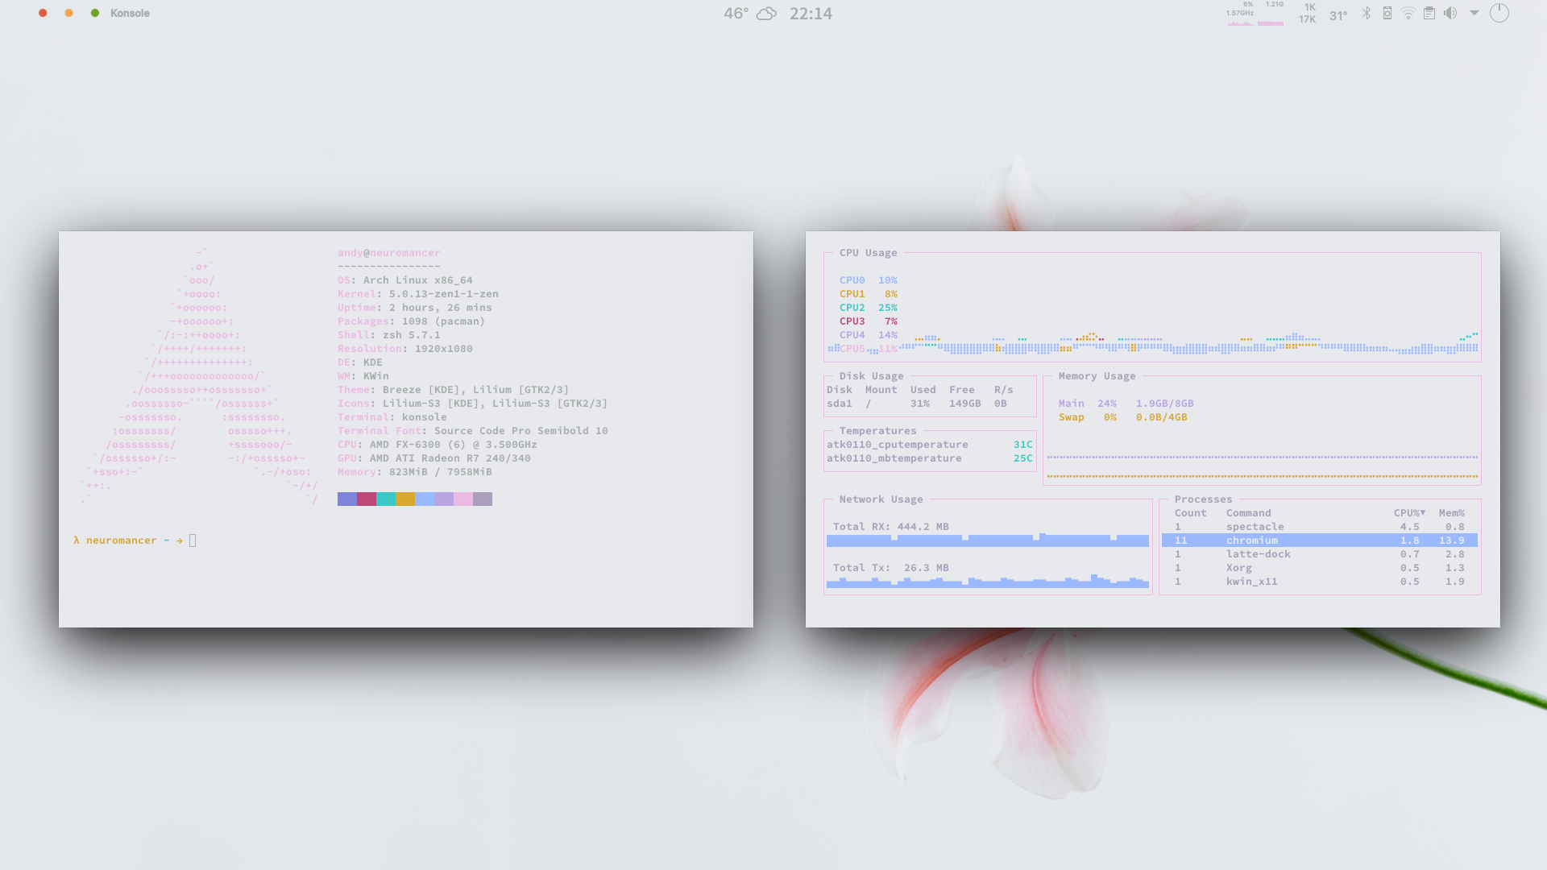Open the clipboard tray icon

1429,13
